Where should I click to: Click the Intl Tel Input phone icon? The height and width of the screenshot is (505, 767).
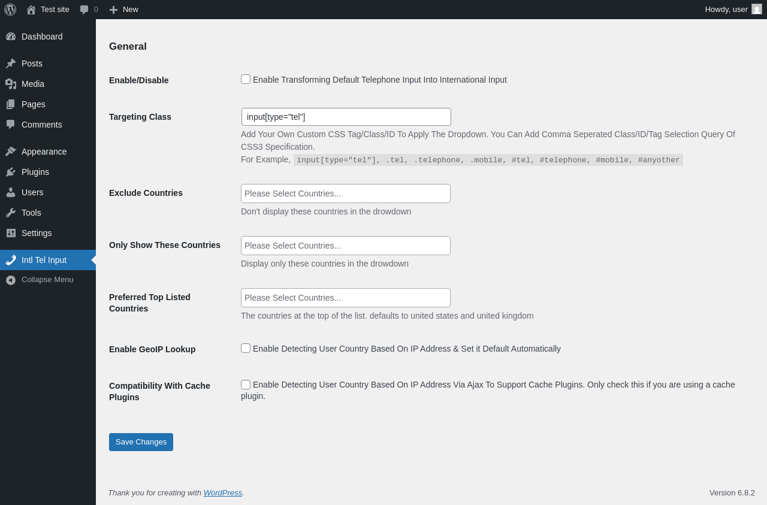(11, 260)
